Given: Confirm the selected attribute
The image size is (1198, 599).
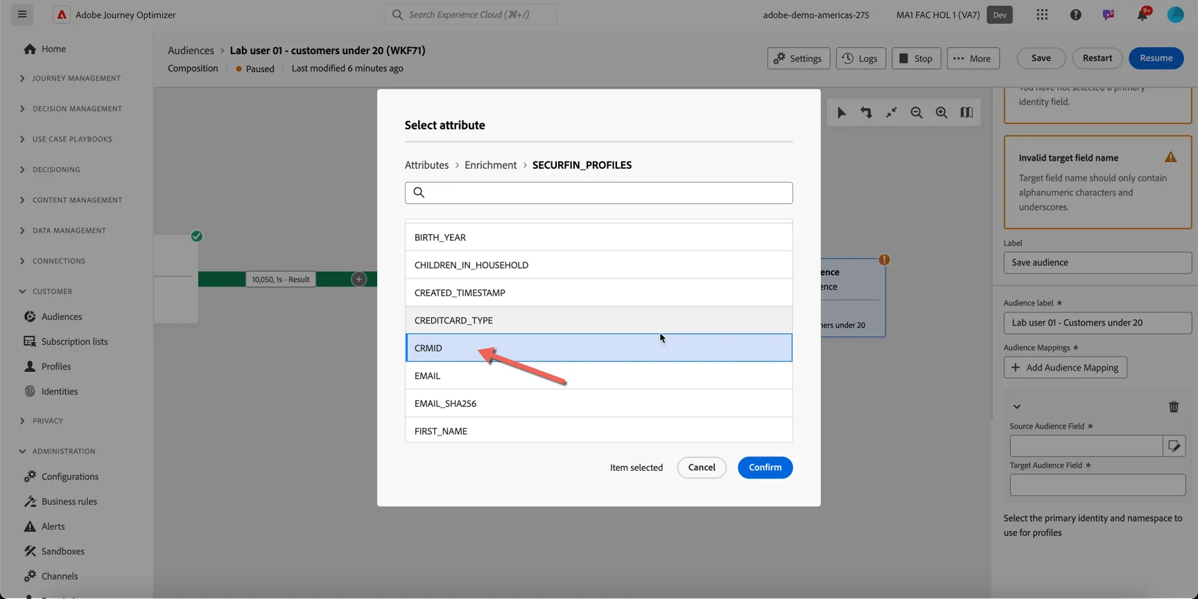Looking at the screenshot, I should pyautogui.click(x=765, y=467).
